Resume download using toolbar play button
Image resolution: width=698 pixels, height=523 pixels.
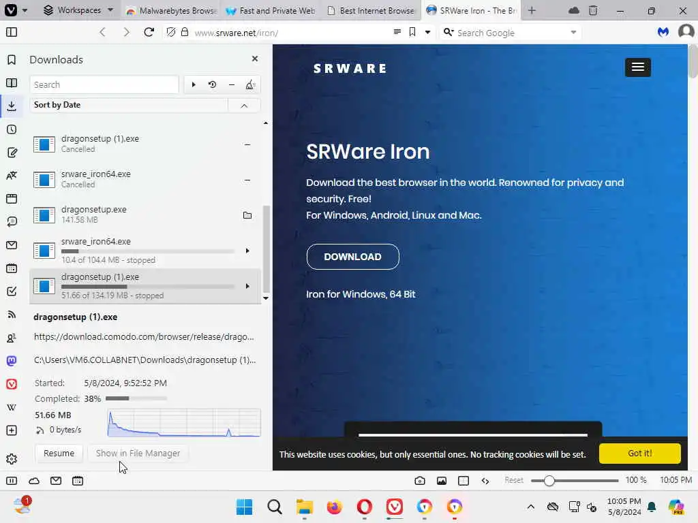point(193,84)
